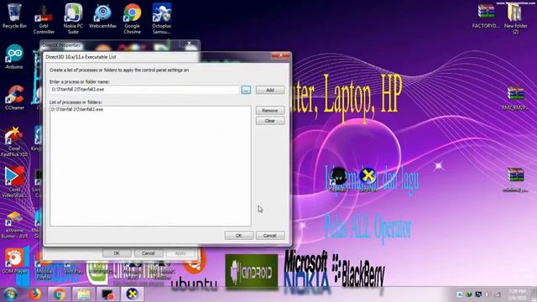The height and width of the screenshot is (302, 537).
Task: Open the Windows Start menu orb
Action: [10, 294]
